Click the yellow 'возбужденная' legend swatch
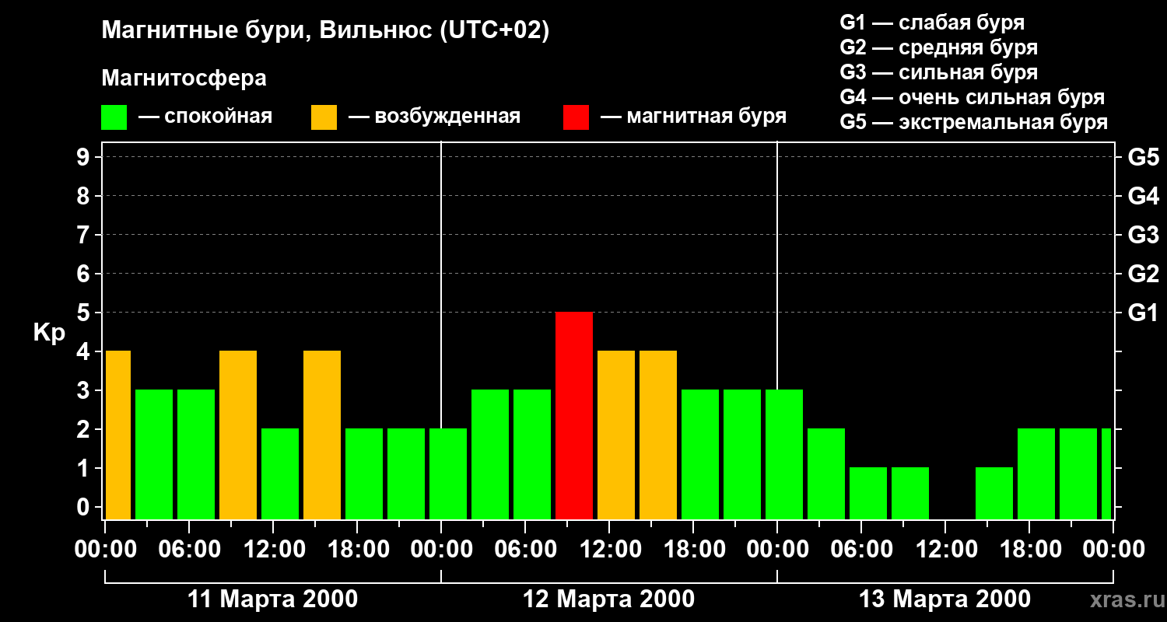 tap(324, 117)
